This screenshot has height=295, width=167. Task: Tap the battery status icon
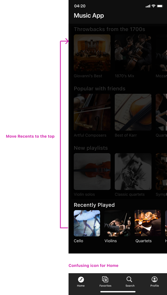[x=160, y=6]
